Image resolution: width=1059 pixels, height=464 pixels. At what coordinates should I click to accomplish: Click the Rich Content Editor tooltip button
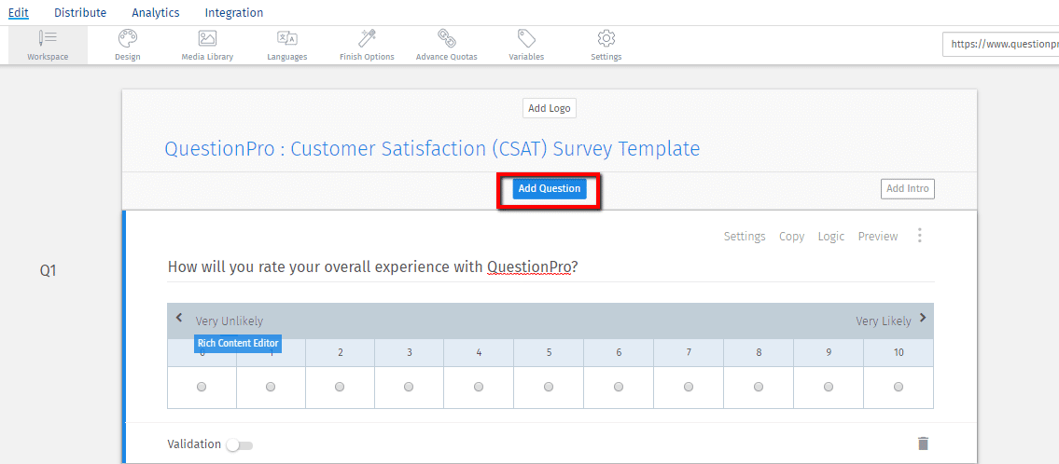pyautogui.click(x=238, y=343)
